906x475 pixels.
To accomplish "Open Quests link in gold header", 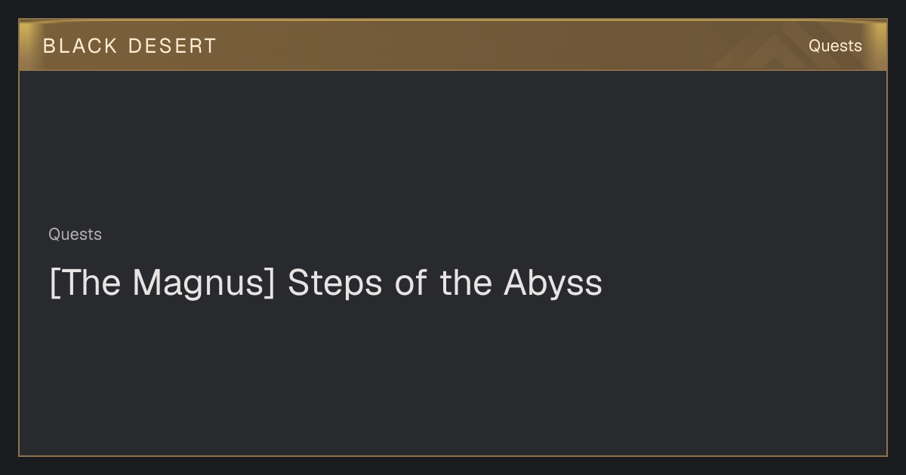I will click(835, 46).
